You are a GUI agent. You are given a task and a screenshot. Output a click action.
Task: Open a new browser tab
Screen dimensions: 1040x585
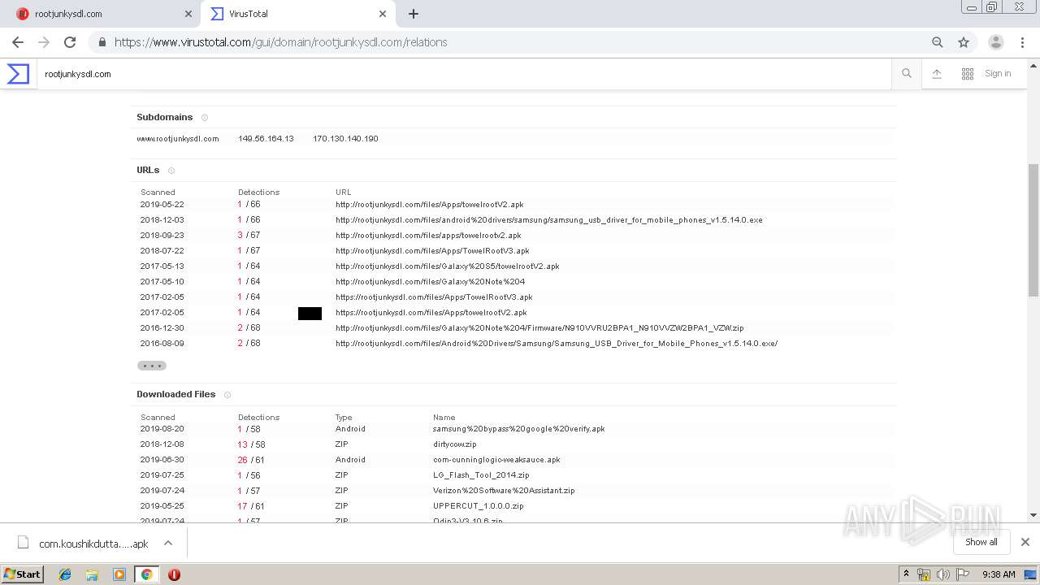point(414,14)
